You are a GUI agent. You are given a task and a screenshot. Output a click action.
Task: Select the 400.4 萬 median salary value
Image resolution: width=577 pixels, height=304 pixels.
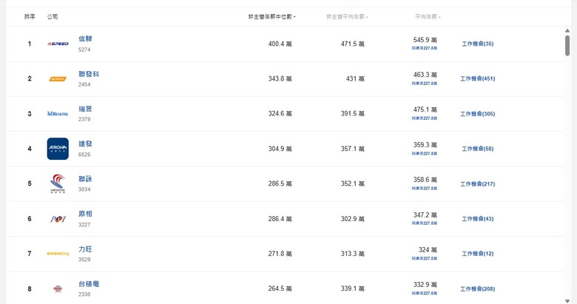pos(280,44)
